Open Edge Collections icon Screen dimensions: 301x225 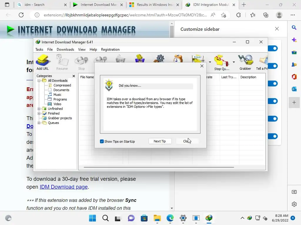click(x=266, y=15)
